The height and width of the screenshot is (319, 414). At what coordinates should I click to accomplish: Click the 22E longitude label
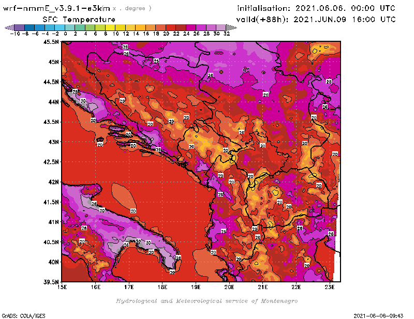point(296,287)
